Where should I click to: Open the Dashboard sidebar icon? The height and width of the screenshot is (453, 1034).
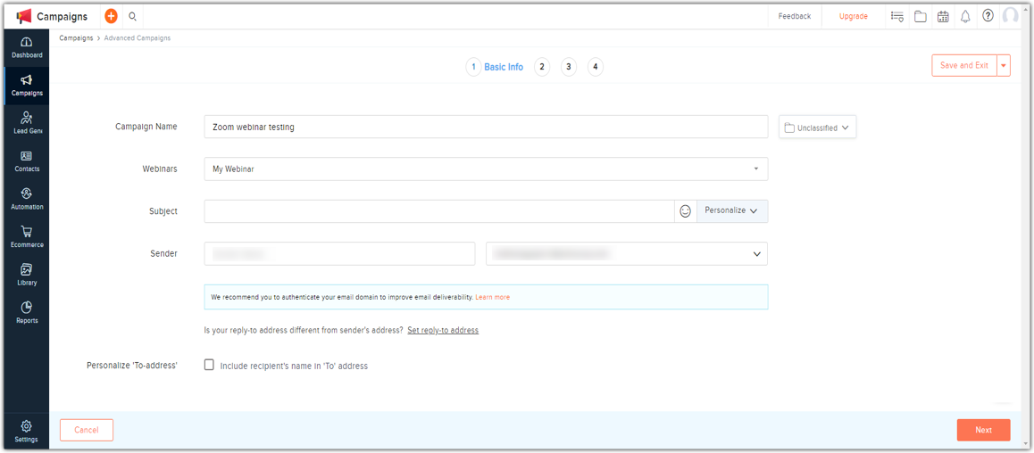coord(27,47)
